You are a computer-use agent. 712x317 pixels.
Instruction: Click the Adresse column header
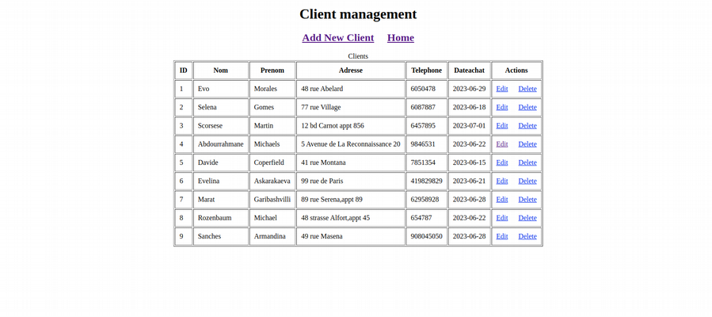pyautogui.click(x=351, y=71)
